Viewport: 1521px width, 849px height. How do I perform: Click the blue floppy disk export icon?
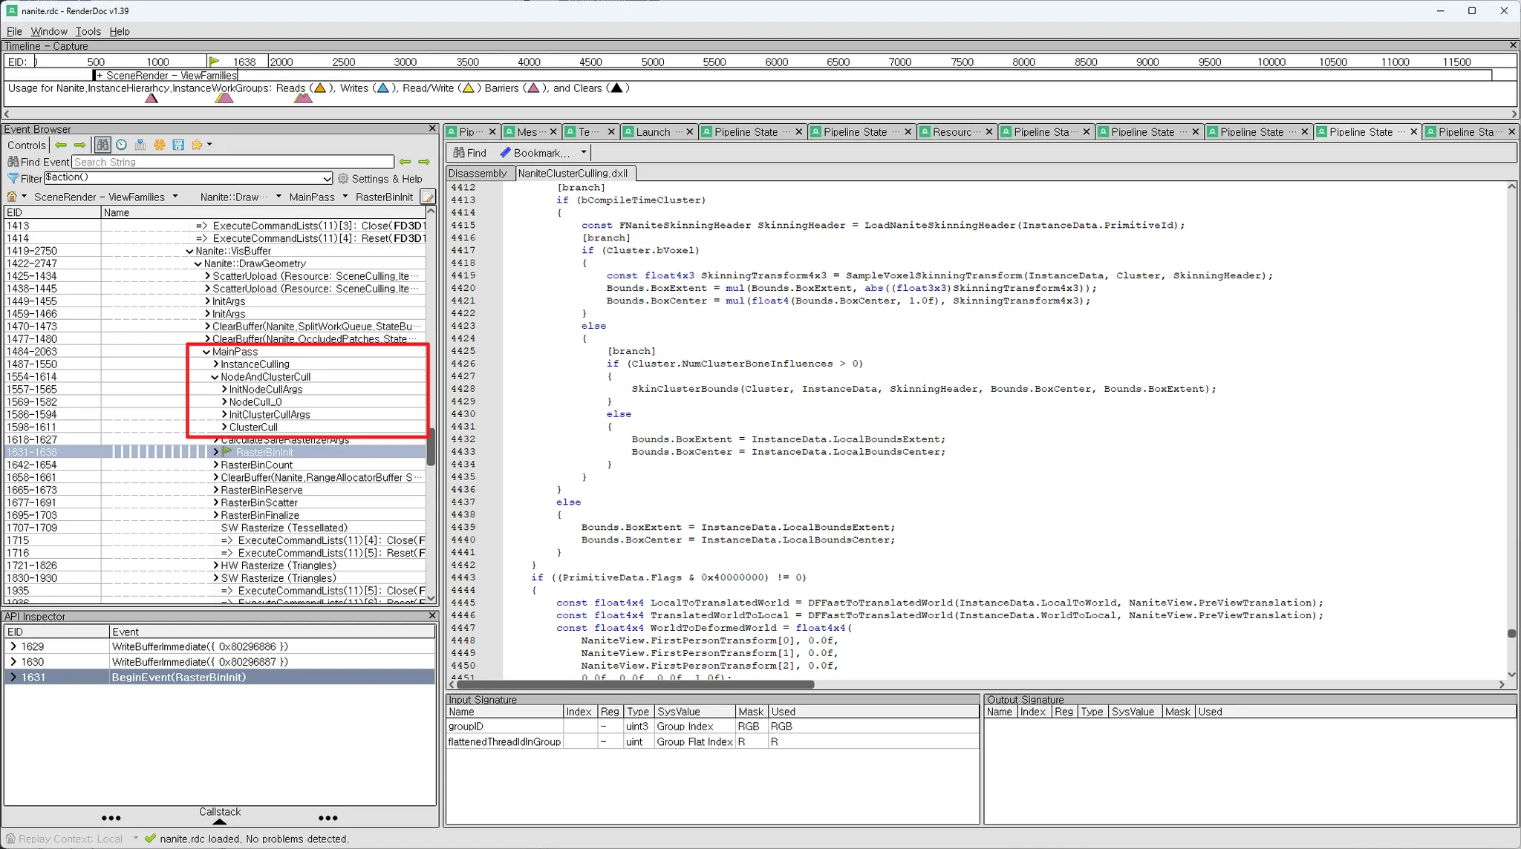tap(178, 145)
